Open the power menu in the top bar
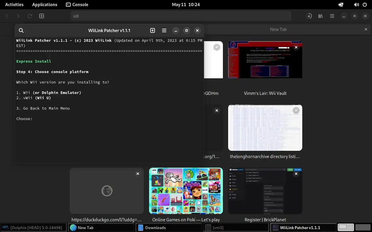The width and height of the screenshot is (372, 232). click(x=365, y=5)
